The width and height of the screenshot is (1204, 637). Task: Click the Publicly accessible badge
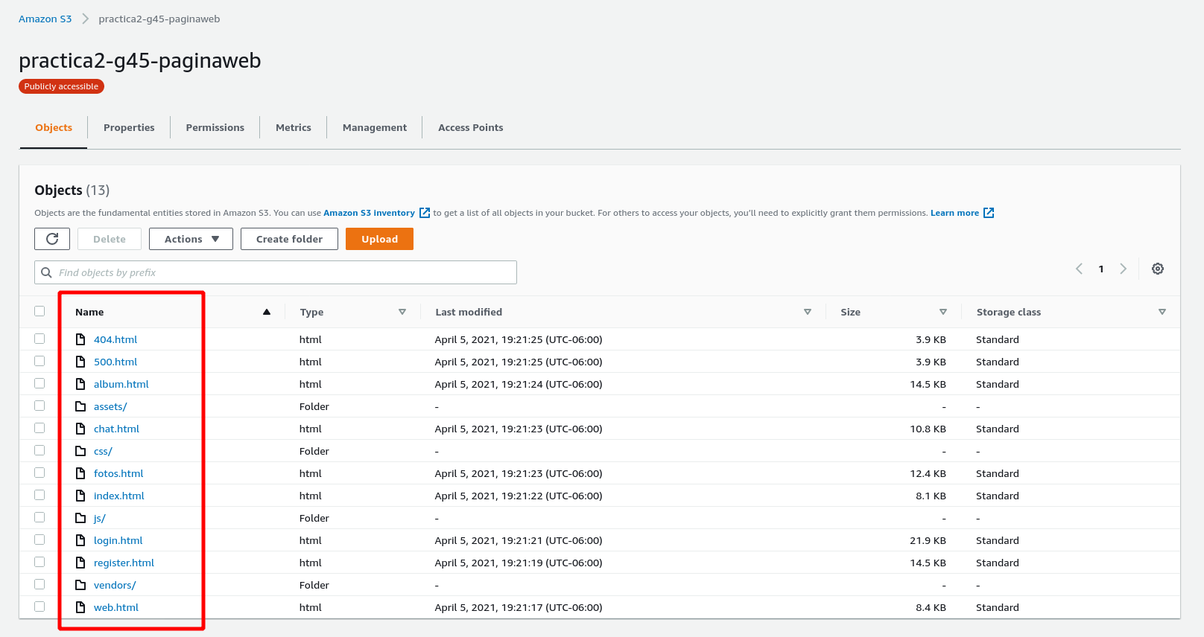pyautogui.click(x=61, y=86)
